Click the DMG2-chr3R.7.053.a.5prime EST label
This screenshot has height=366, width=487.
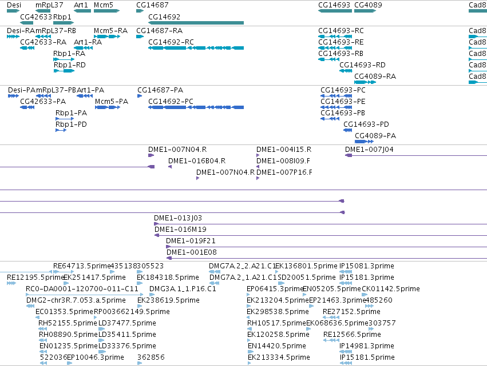(76, 300)
